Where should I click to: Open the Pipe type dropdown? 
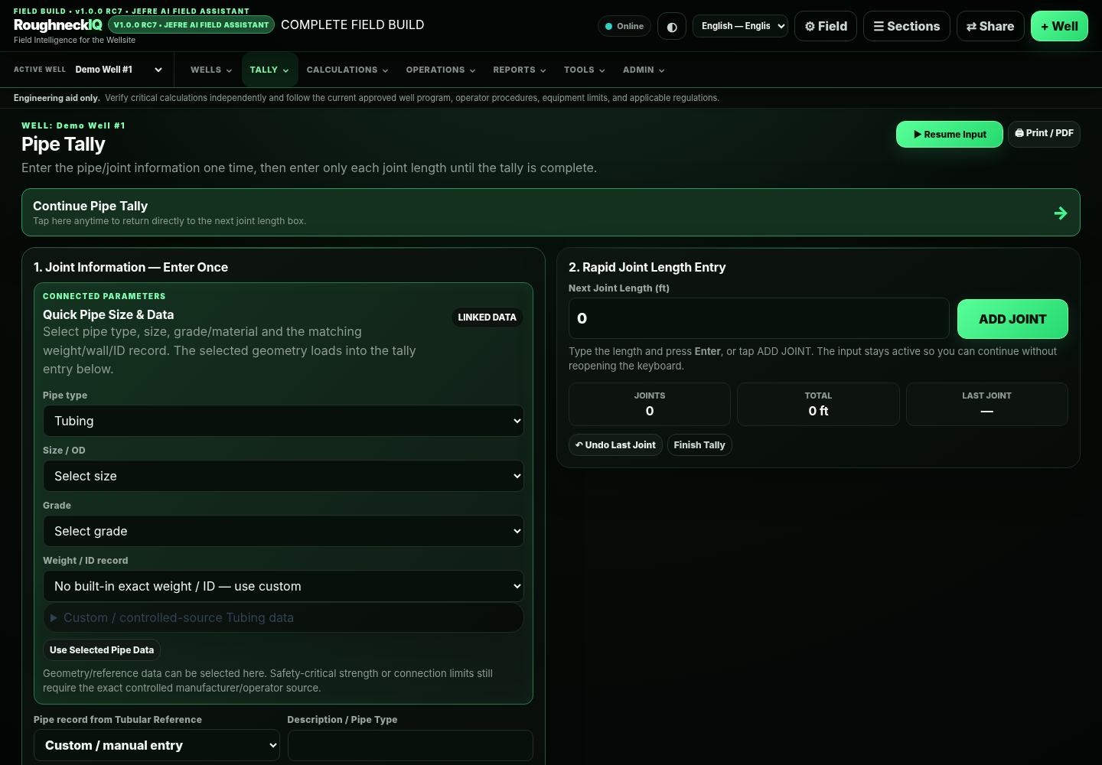283,421
